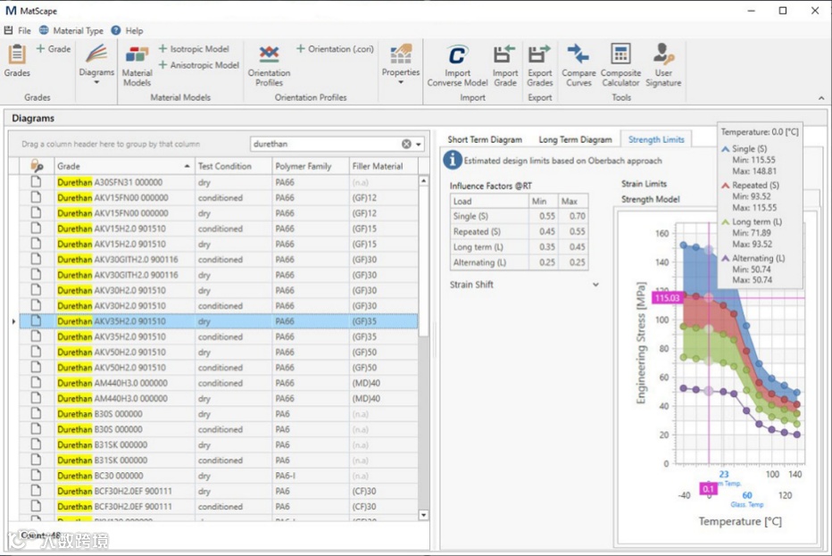Click Repeated (S) Max value 0.55
The image size is (832, 556).
577,231
